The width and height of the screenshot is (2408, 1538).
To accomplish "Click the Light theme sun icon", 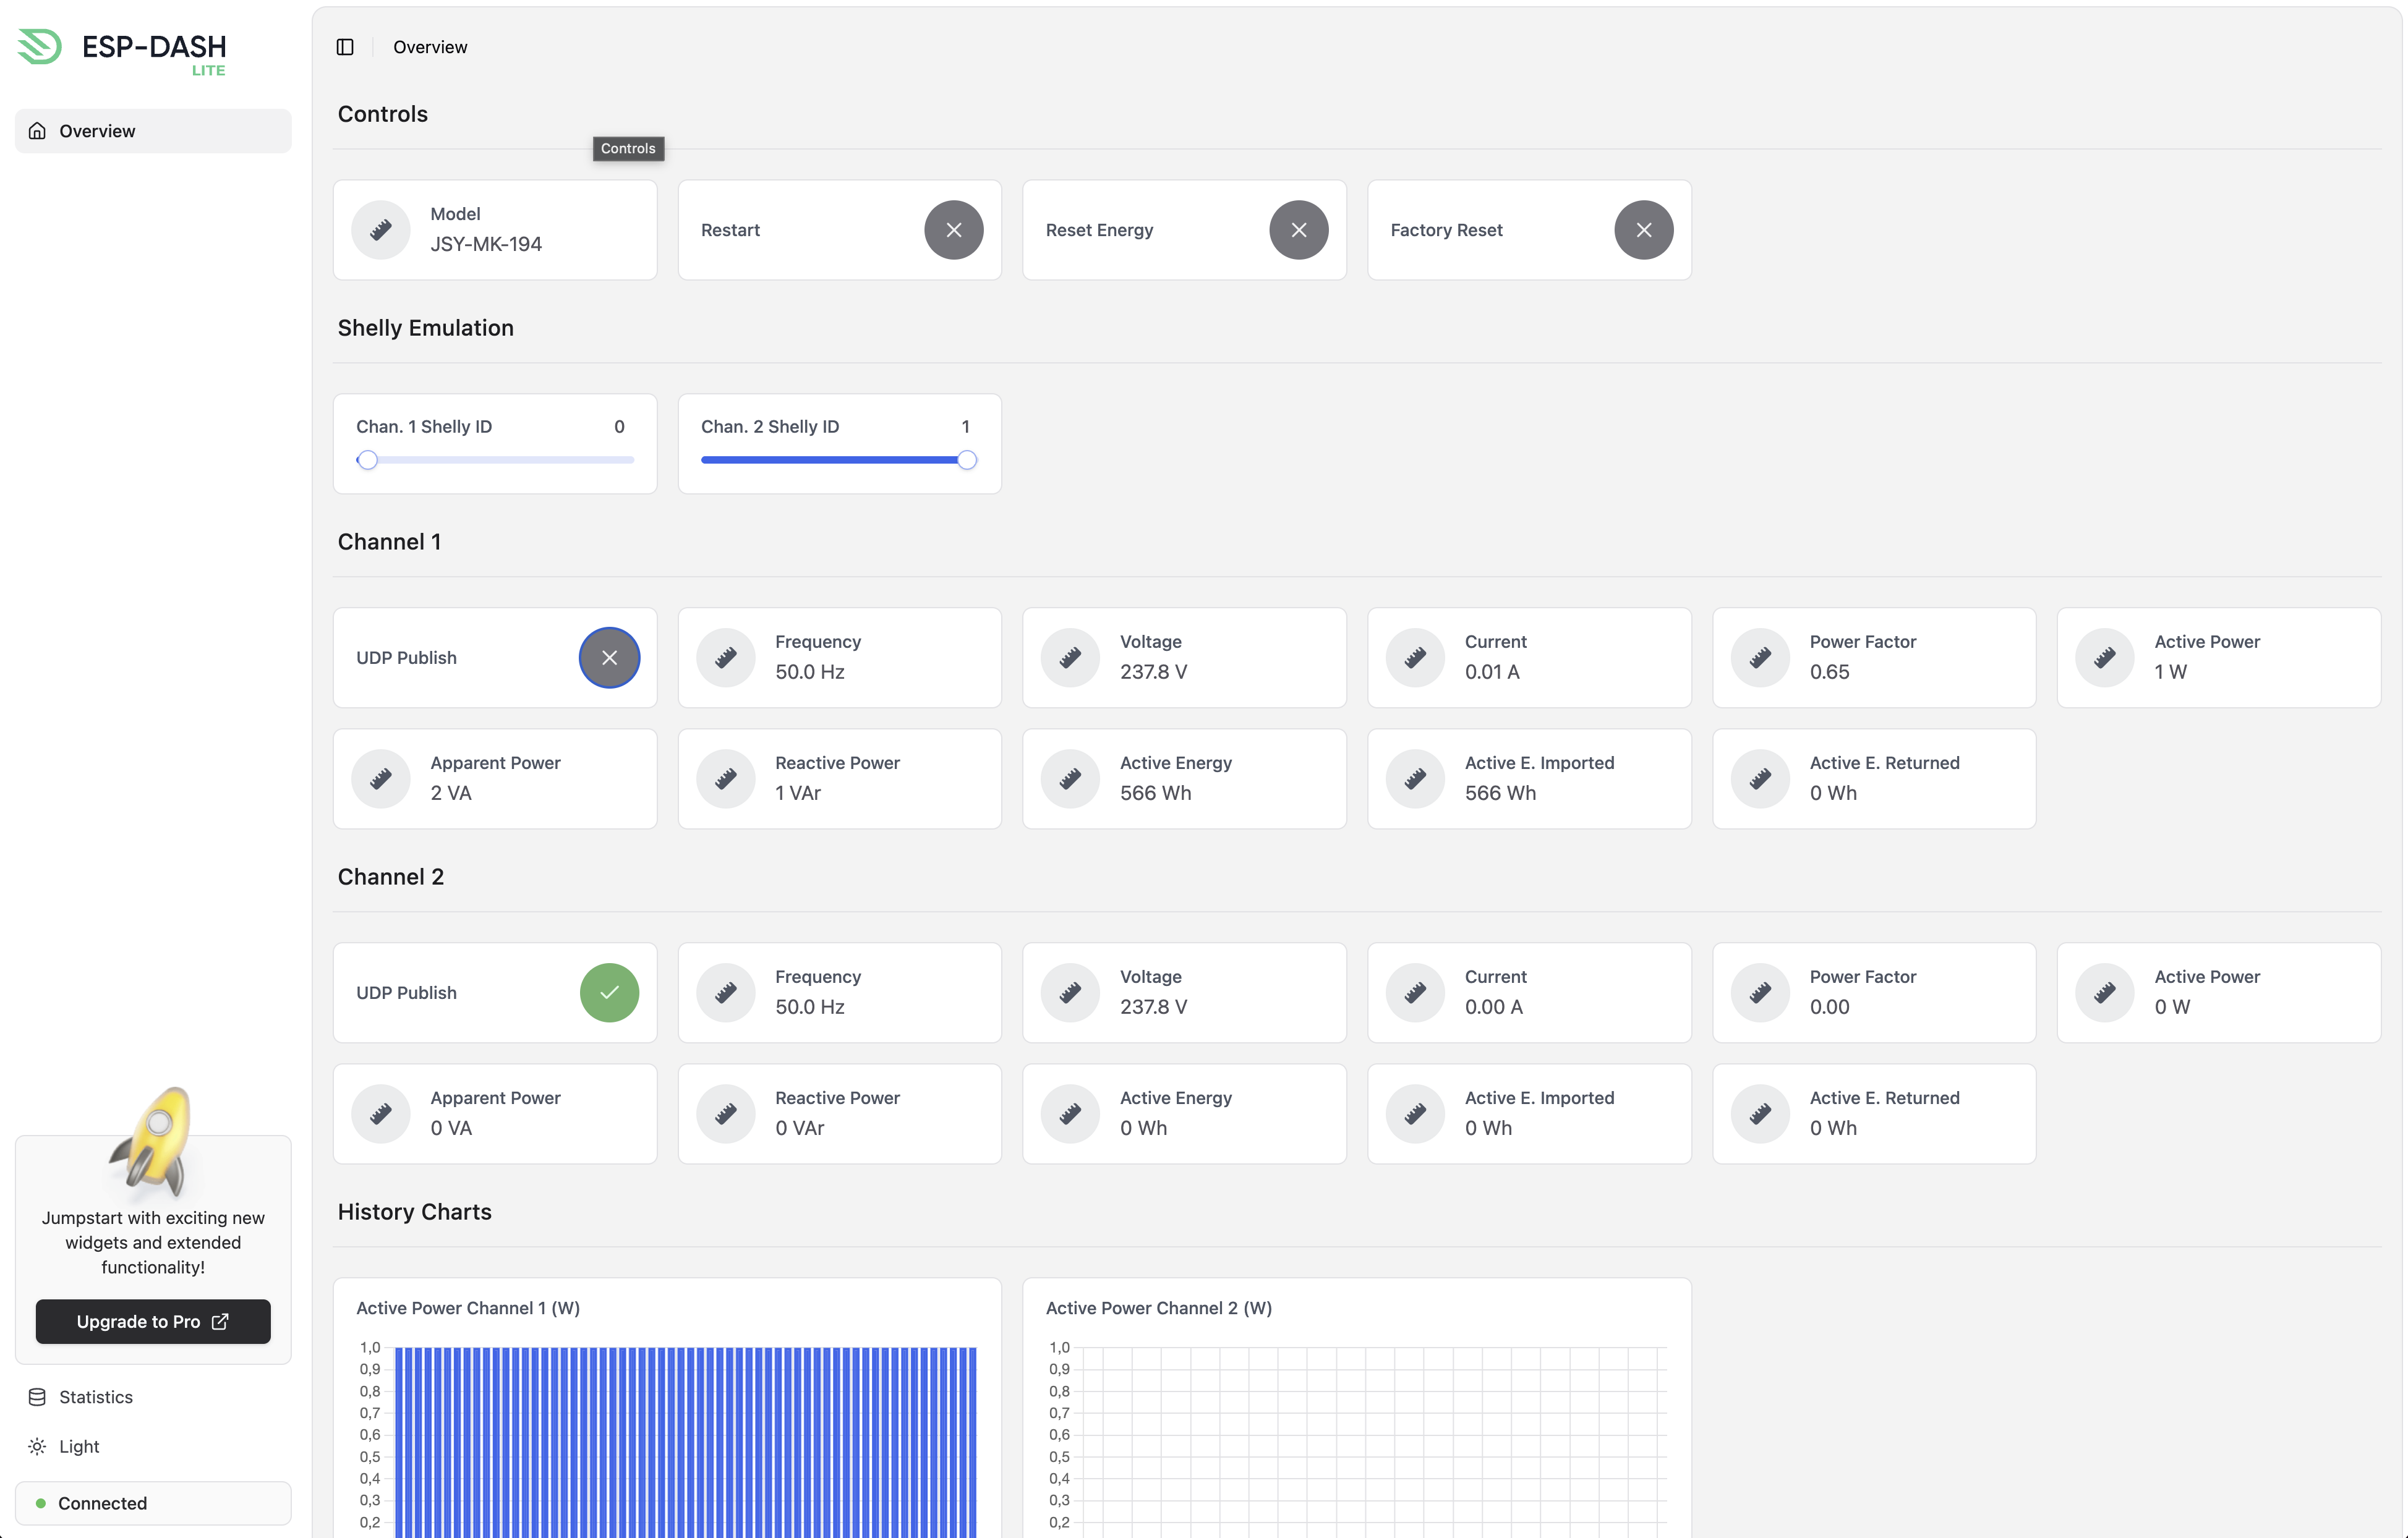I will [x=37, y=1446].
